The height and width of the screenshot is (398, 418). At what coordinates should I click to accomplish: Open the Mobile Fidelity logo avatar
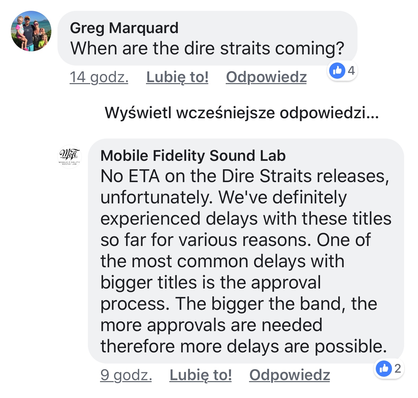point(70,156)
